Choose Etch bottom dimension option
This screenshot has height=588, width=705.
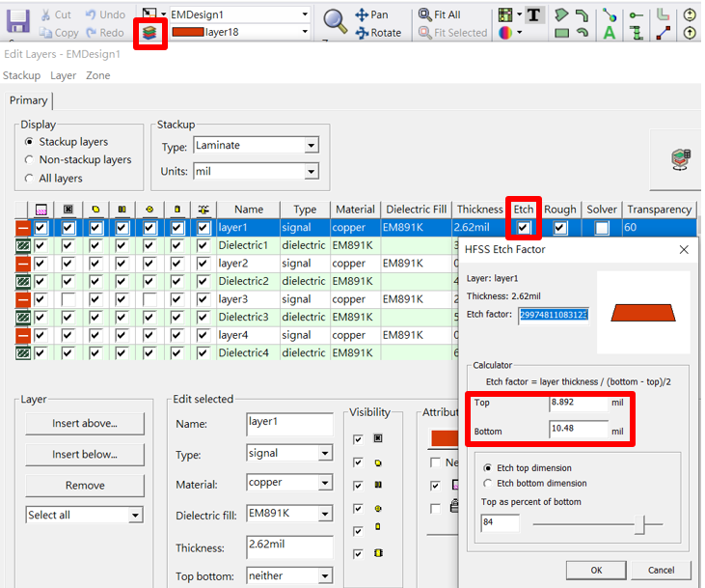pos(487,483)
